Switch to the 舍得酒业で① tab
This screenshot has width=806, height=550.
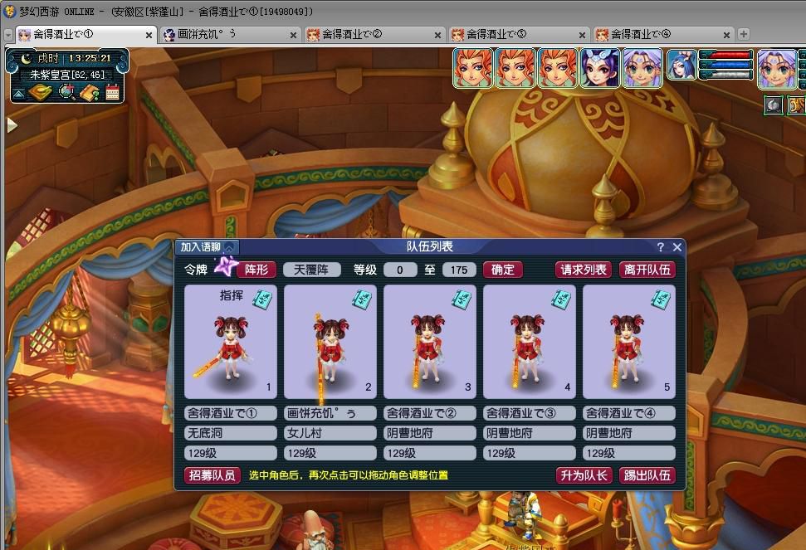click(x=85, y=34)
